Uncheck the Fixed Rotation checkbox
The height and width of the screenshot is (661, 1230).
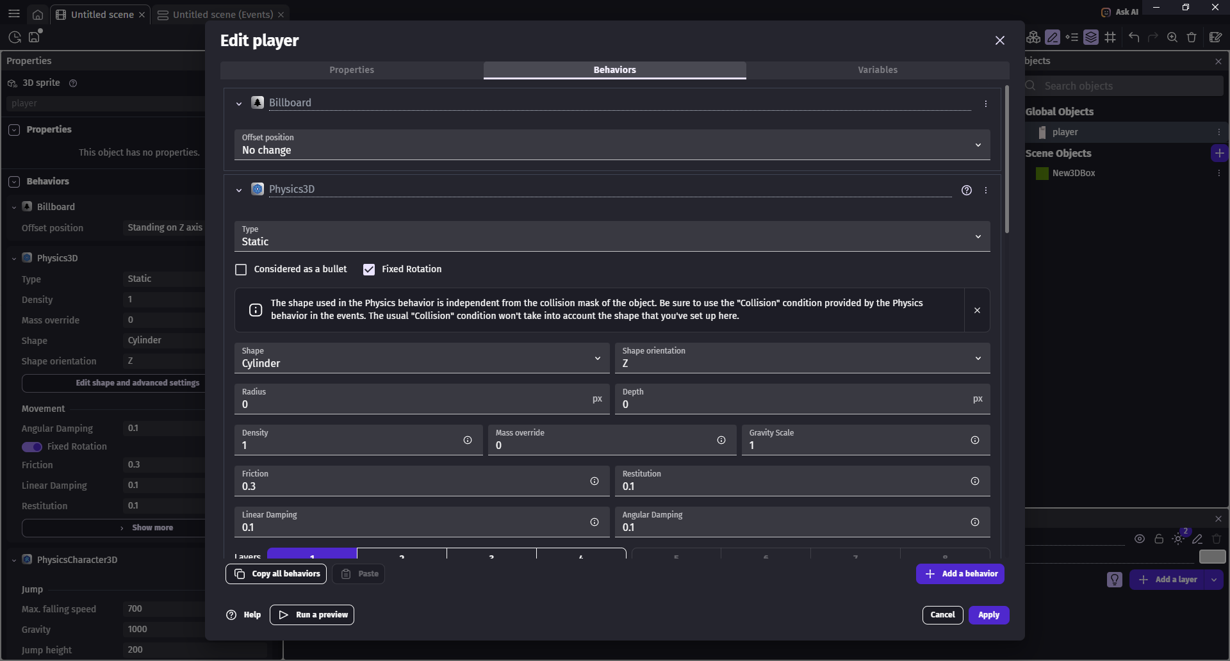tap(369, 270)
